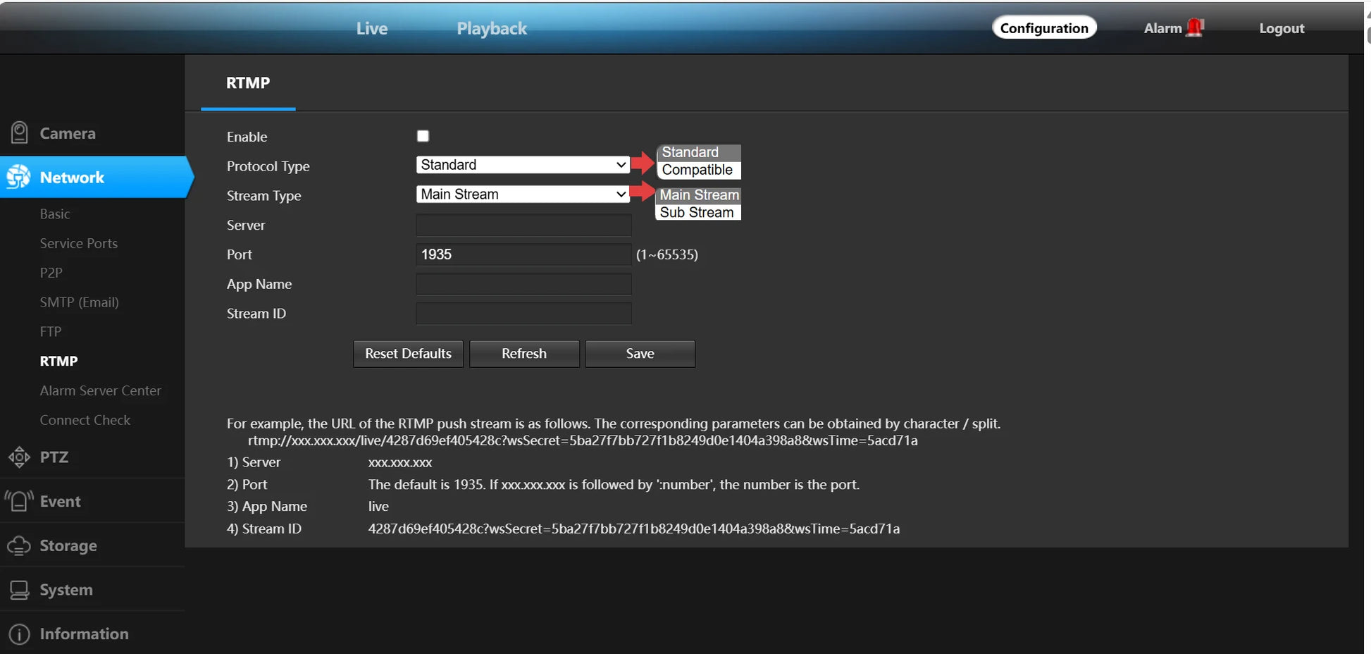
Task: Click the red Alarm siren icon
Action: point(1195,27)
